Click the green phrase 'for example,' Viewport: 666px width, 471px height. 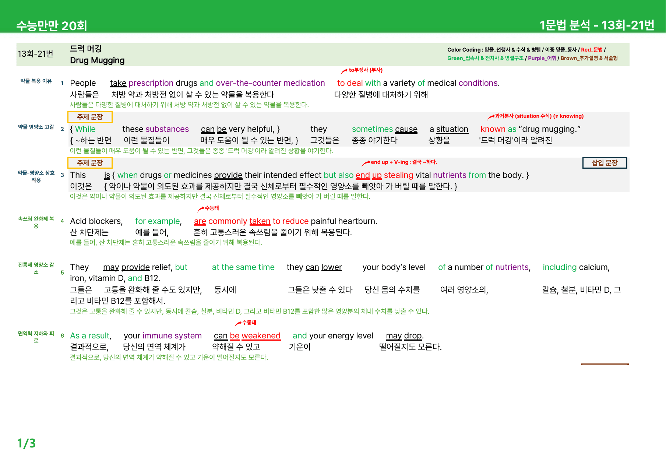click(x=158, y=221)
